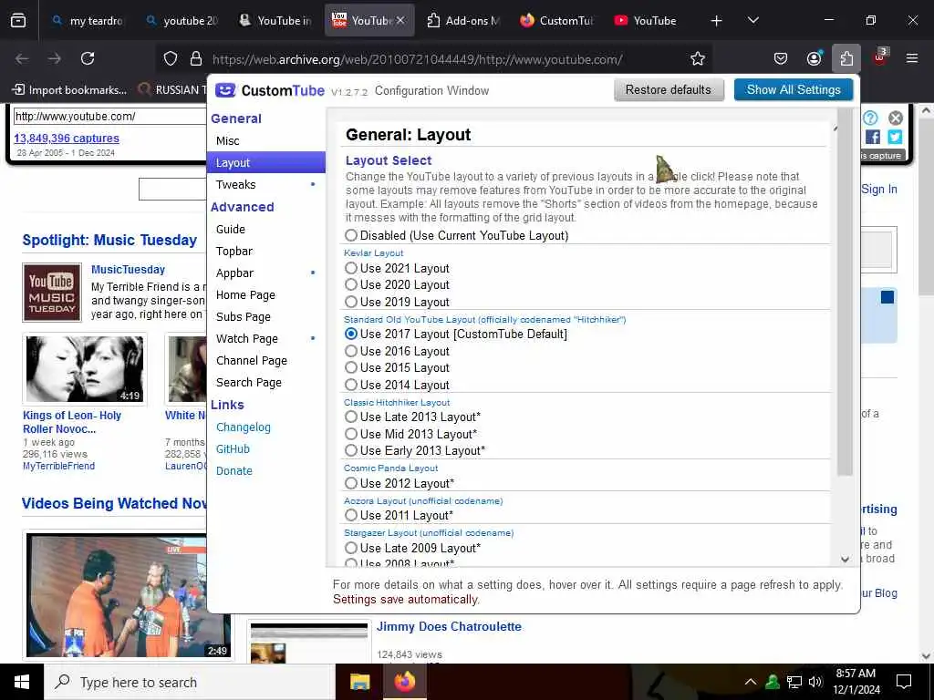Choose Use 2014 Layout radio

coord(351,385)
